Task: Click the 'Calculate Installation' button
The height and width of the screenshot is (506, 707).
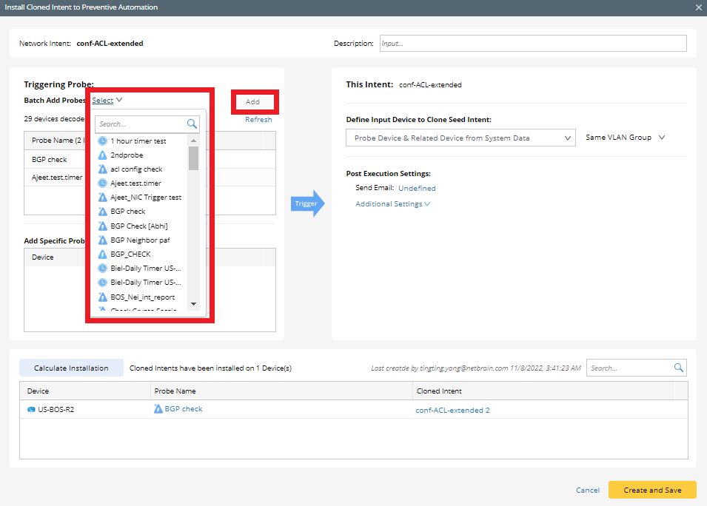Action: [x=71, y=367]
